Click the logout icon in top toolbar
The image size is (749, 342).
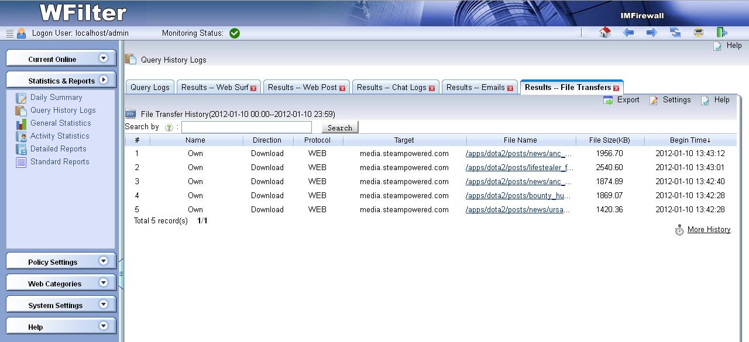722,33
